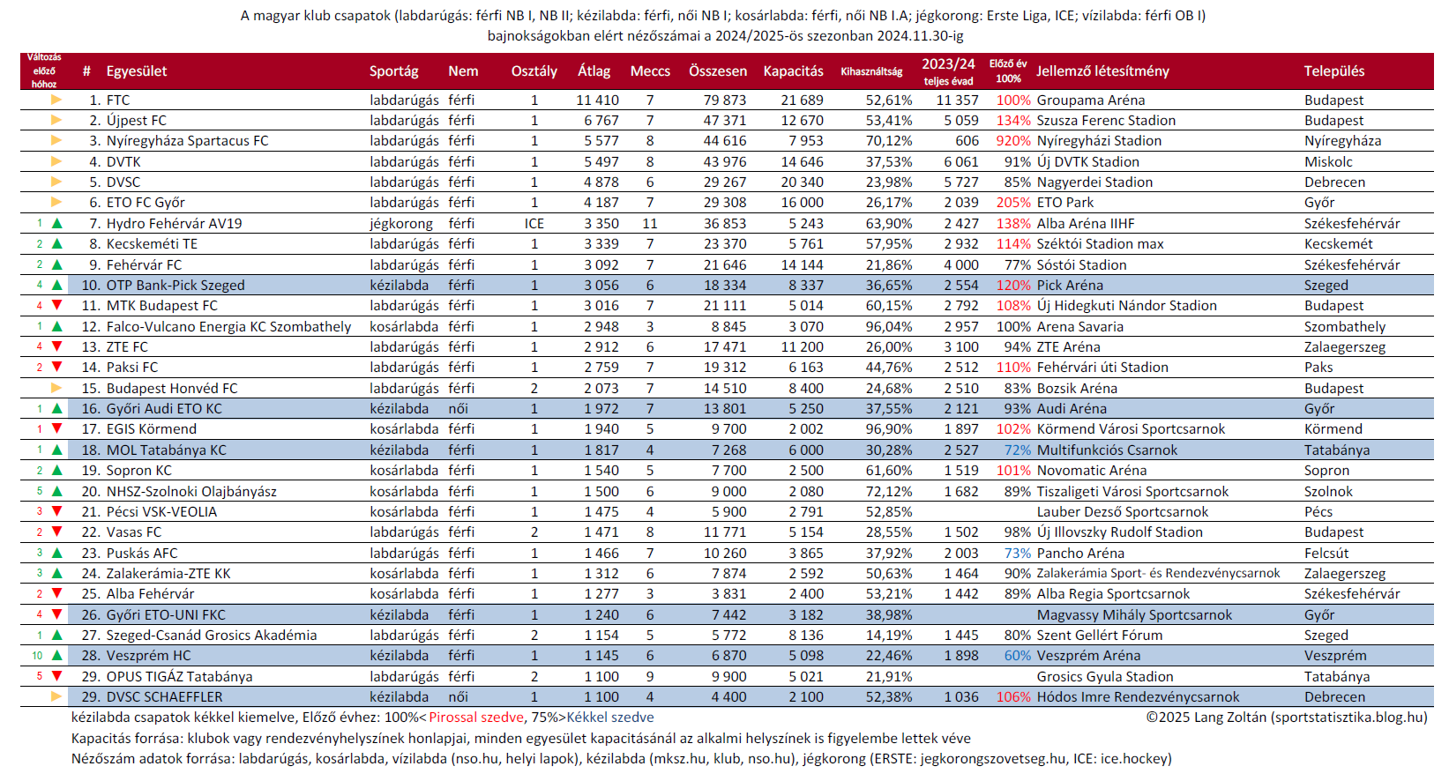Click the red down arrow beside MTK Budapest FC
Image resolution: width=1449 pixels, height=781 pixels.
click(x=57, y=305)
